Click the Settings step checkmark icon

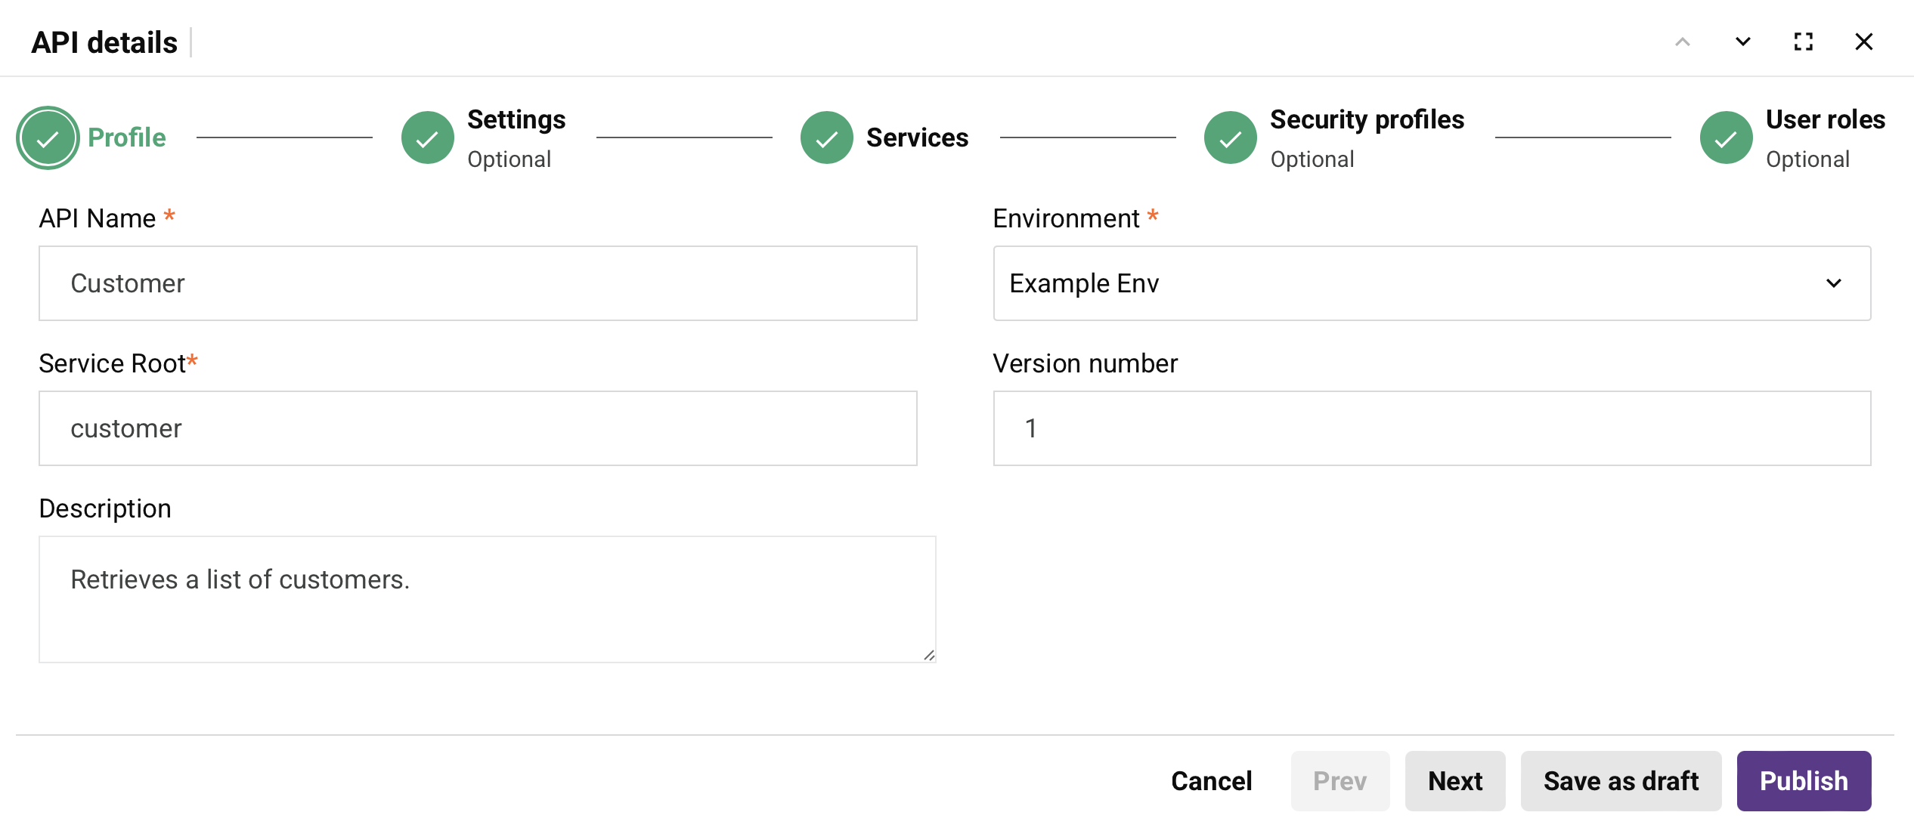pyautogui.click(x=427, y=138)
